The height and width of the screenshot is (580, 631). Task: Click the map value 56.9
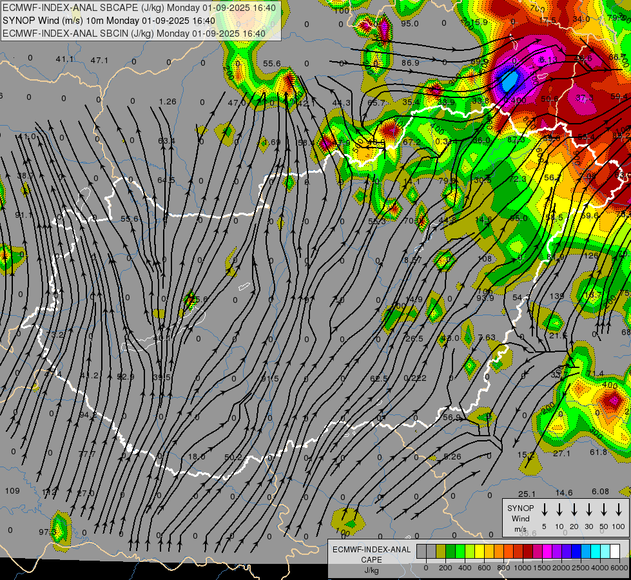(452, 418)
